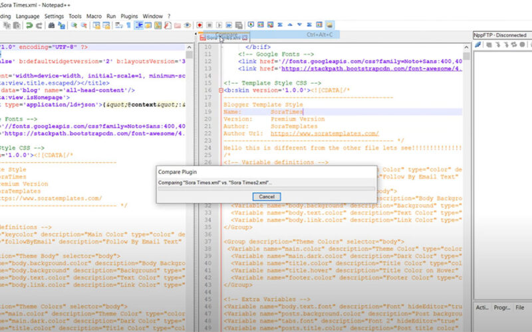Click the NppFTP Refresh icon

tap(514, 44)
